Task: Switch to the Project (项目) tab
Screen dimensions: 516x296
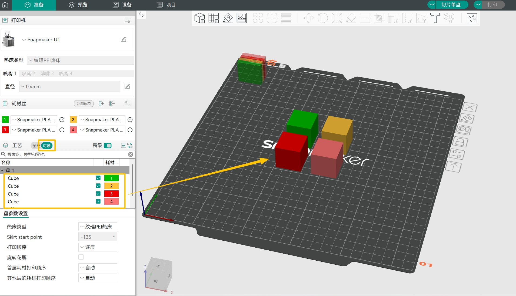Action: (166, 5)
